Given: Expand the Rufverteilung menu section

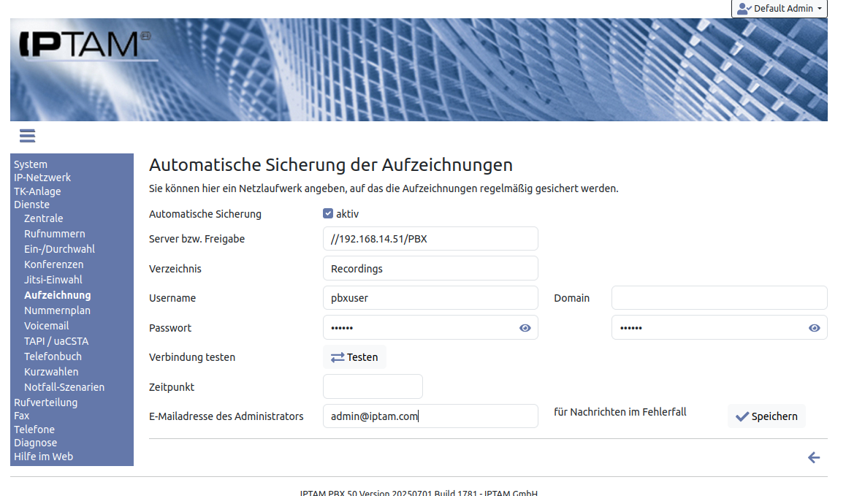Looking at the screenshot, I should [45, 402].
